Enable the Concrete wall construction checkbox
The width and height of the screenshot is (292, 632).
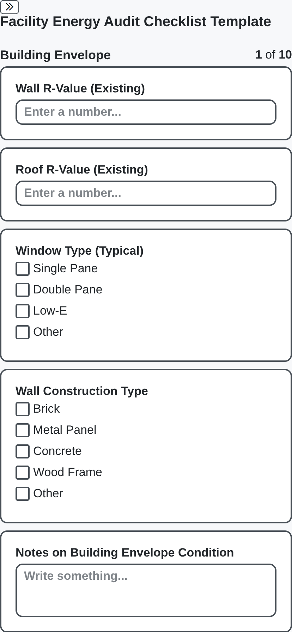coord(22,451)
